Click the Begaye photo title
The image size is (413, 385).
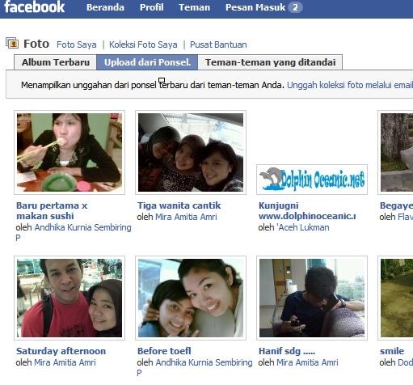click(396, 205)
